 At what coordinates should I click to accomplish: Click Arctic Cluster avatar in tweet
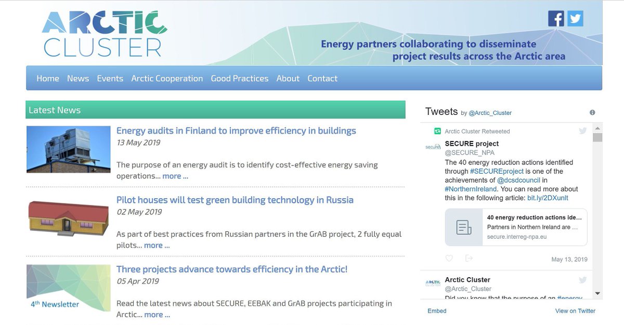point(433,282)
